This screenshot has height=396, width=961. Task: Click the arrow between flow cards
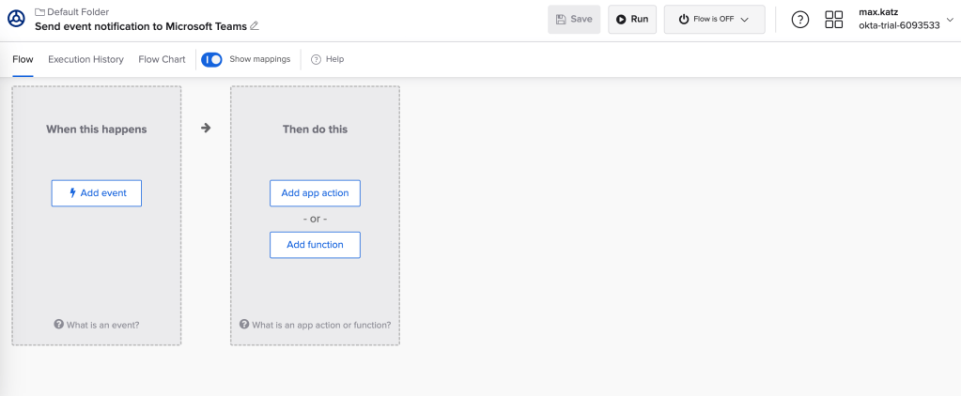[206, 129]
